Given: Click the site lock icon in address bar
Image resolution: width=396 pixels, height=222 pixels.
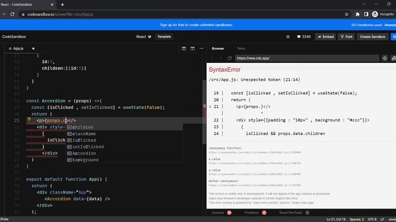Looking at the screenshot, I should pyautogui.click(x=23, y=15).
